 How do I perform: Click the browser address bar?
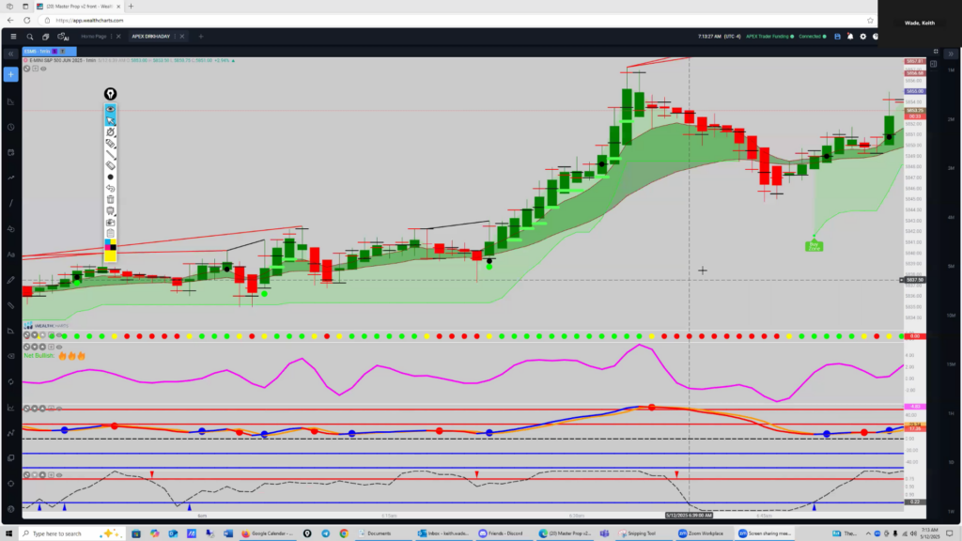click(x=458, y=21)
